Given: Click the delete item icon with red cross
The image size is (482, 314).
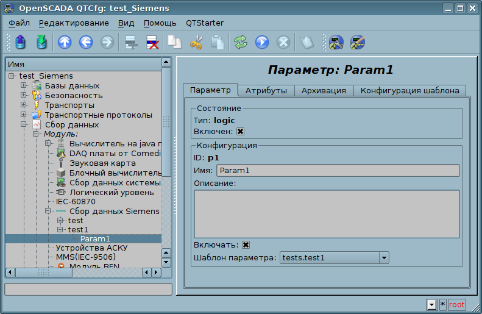Looking at the screenshot, I should (x=152, y=42).
